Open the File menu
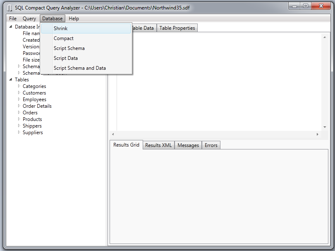This screenshot has width=335, height=251. tap(13, 19)
